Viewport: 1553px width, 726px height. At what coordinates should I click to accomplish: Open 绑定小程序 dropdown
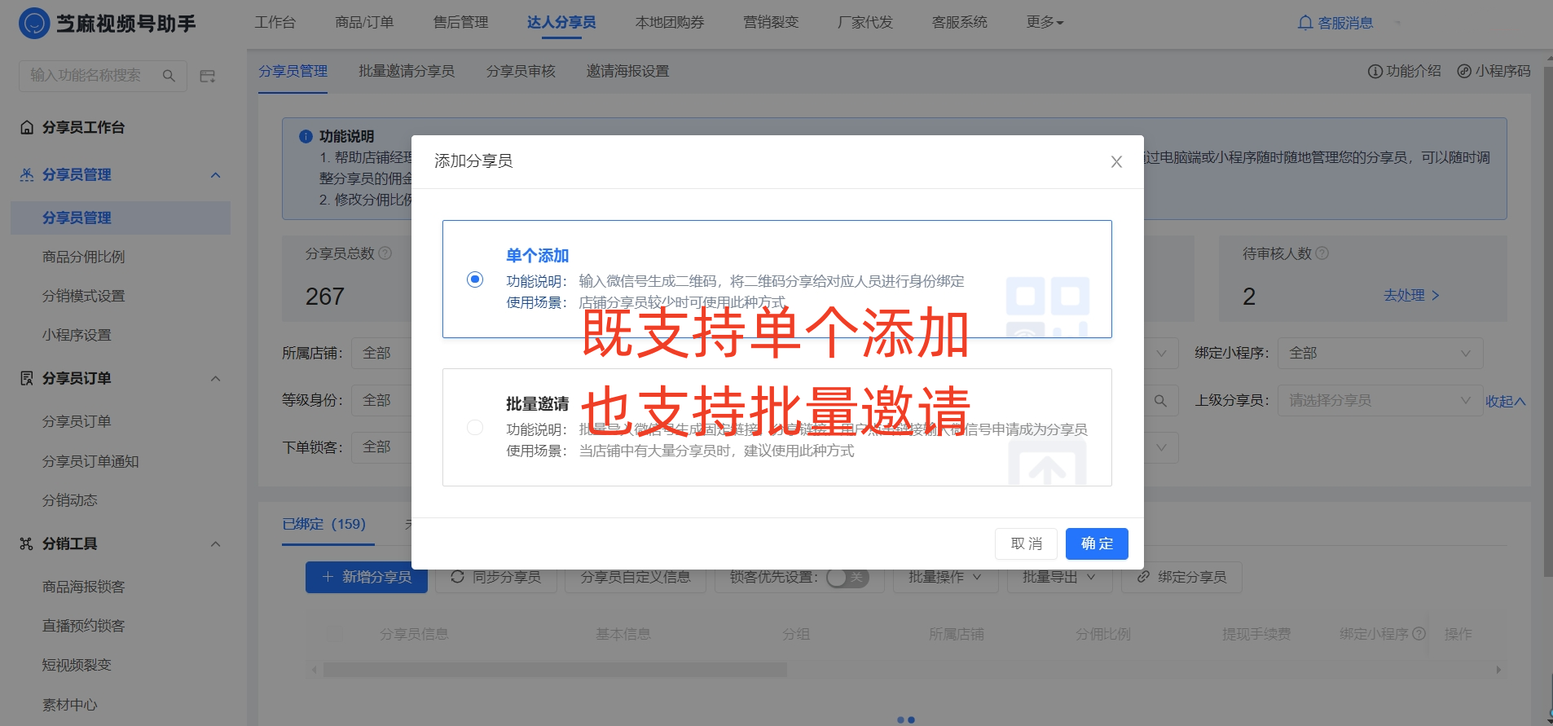click(x=1380, y=354)
